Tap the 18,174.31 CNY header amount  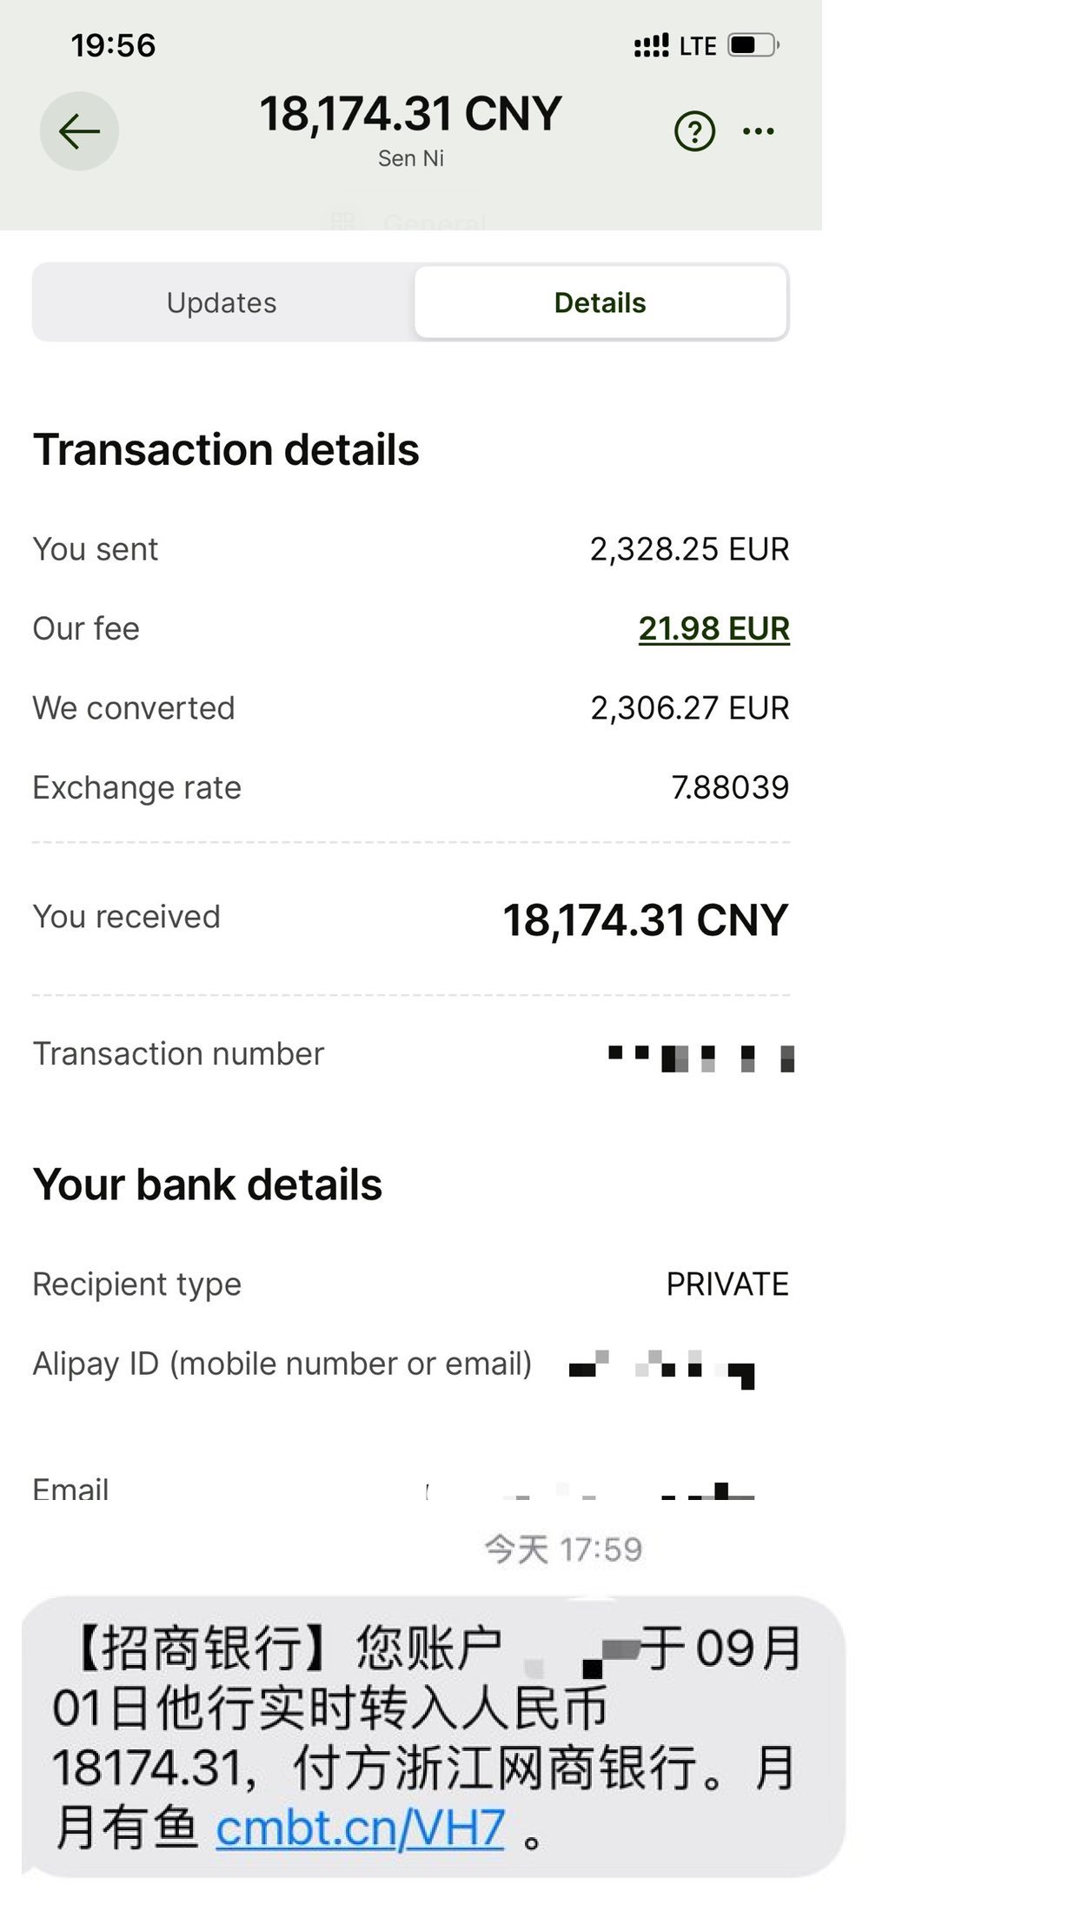410,114
